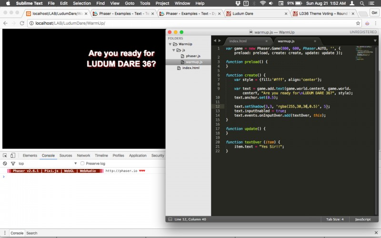Toggle Sublime sidebar icon in status bar
The width and height of the screenshot is (381, 238).
tap(170, 219)
